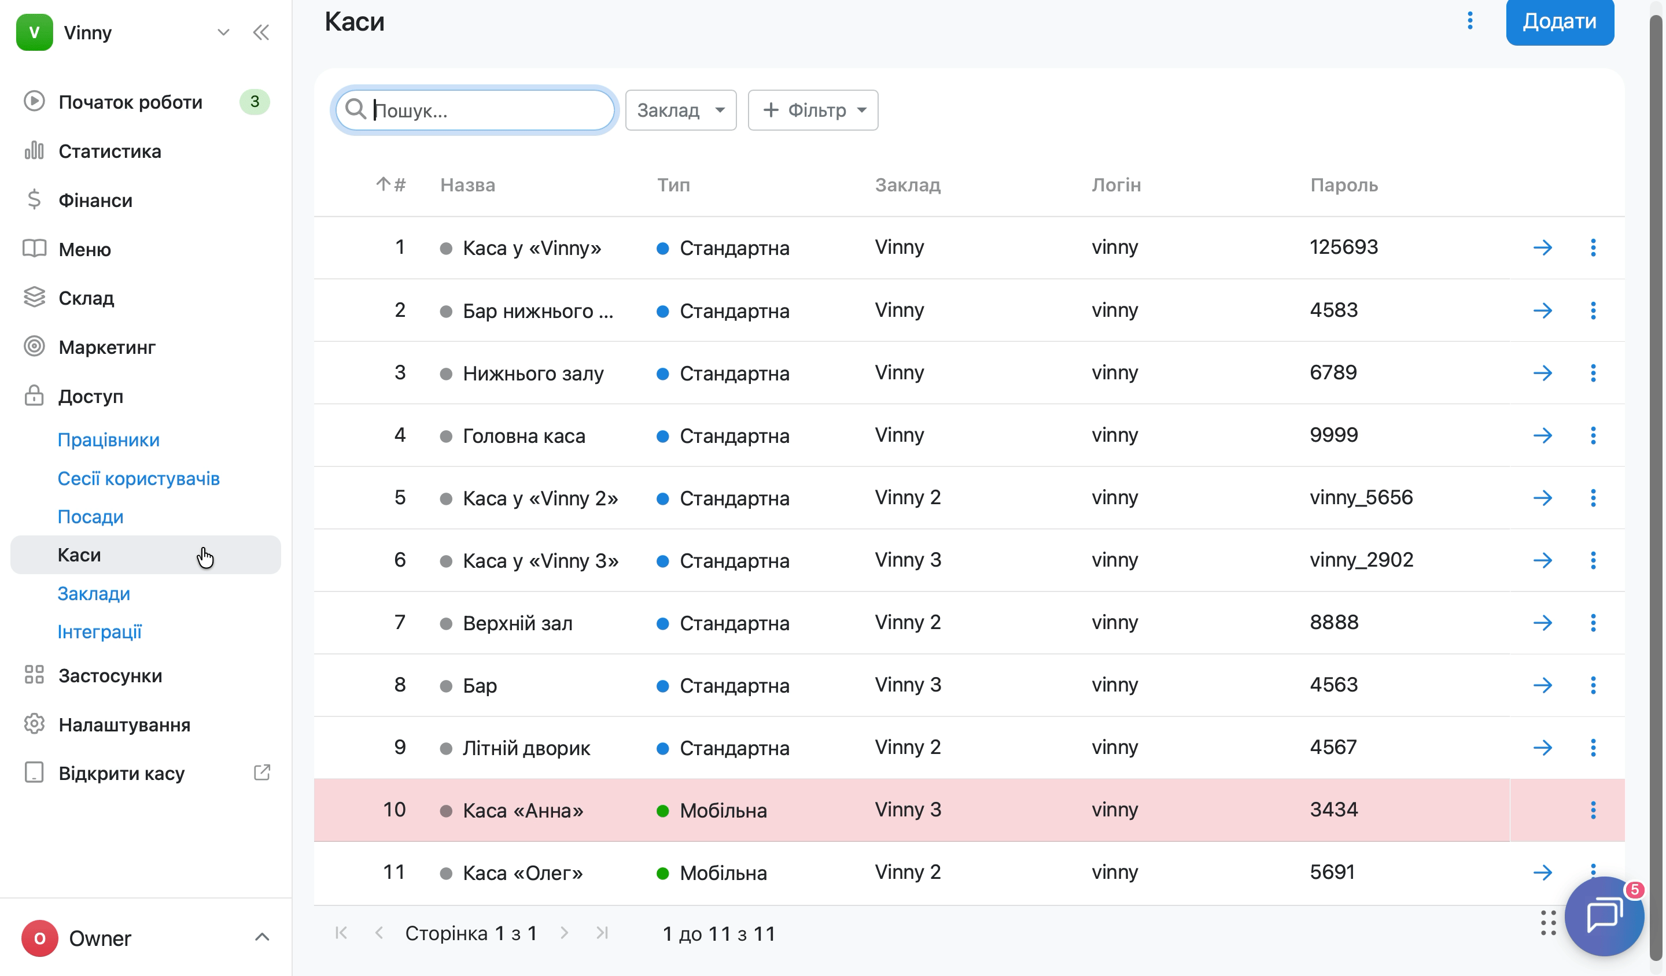Open the page options three-dot menu beside Додати

(1470, 20)
